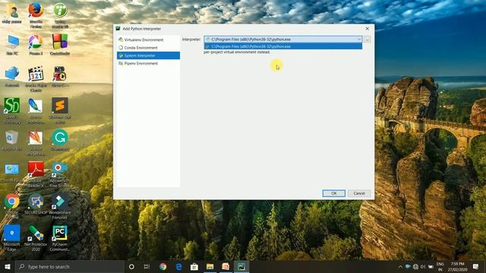Show hidden system tray icons
Screen dimensions: 486x273
point(400,266)
